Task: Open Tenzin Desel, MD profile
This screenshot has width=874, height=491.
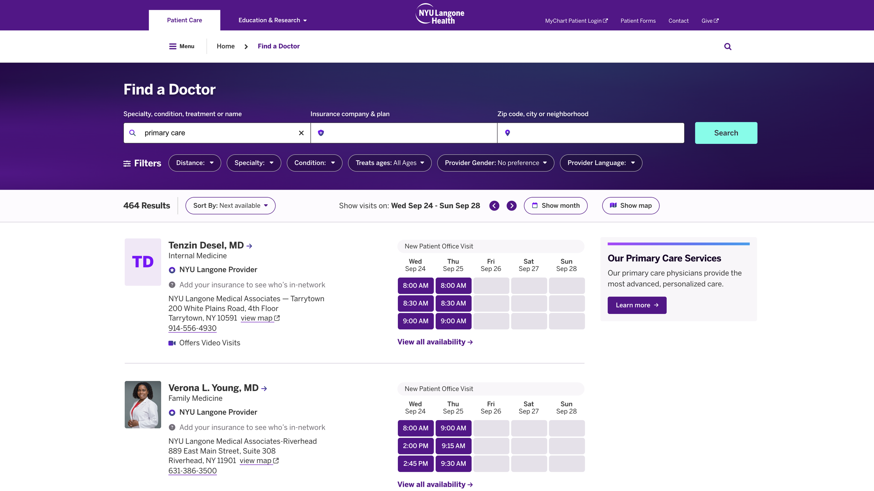Action: [210, 245]
